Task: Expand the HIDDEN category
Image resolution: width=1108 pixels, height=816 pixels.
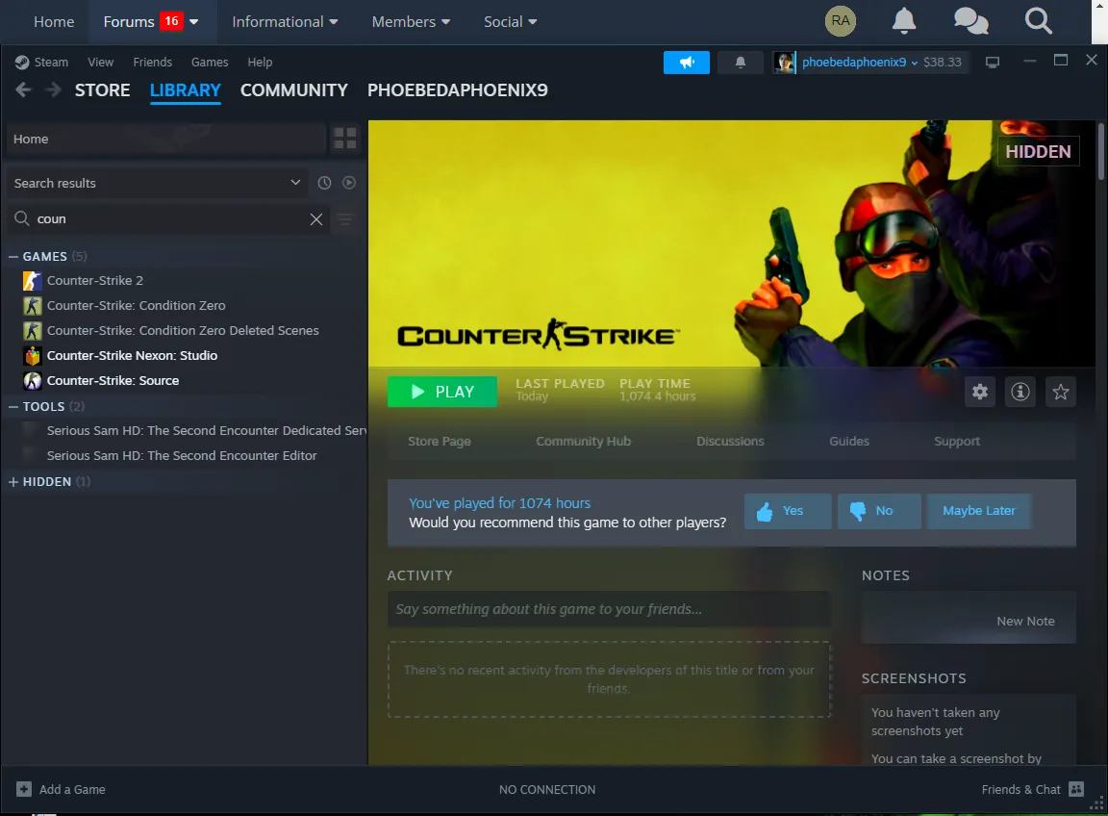Action: point(13,481)
